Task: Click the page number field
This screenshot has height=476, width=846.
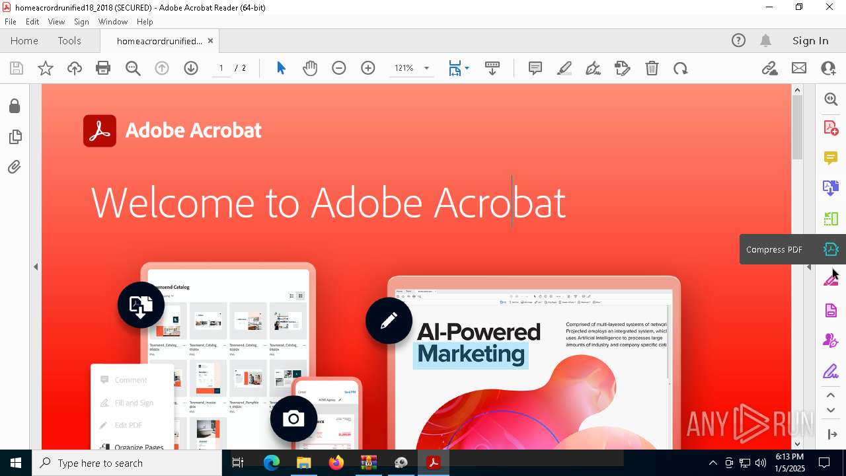Action: (221, 68)
